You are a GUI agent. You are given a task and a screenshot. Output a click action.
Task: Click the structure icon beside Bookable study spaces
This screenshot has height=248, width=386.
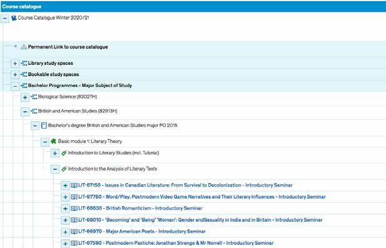pyautogui.click(x=24, y=74)
